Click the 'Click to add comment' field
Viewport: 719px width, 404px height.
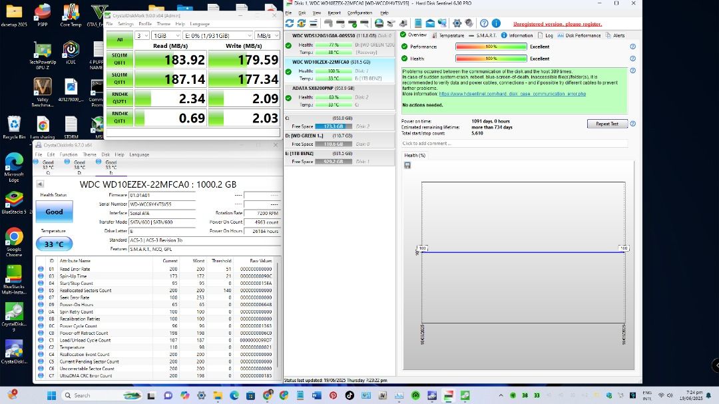coord(515,144)
